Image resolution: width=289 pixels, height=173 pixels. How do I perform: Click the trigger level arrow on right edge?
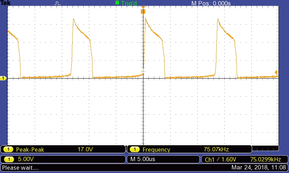click(x=276, y=72)
